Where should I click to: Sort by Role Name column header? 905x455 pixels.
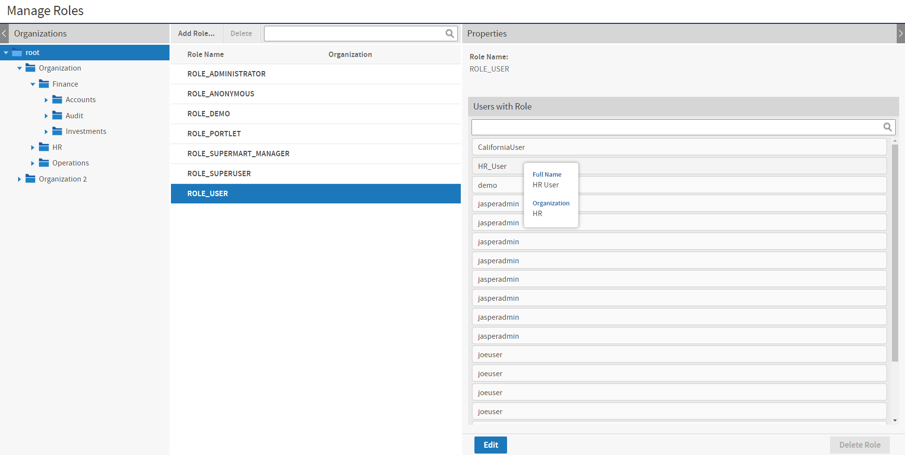(206, 55)
